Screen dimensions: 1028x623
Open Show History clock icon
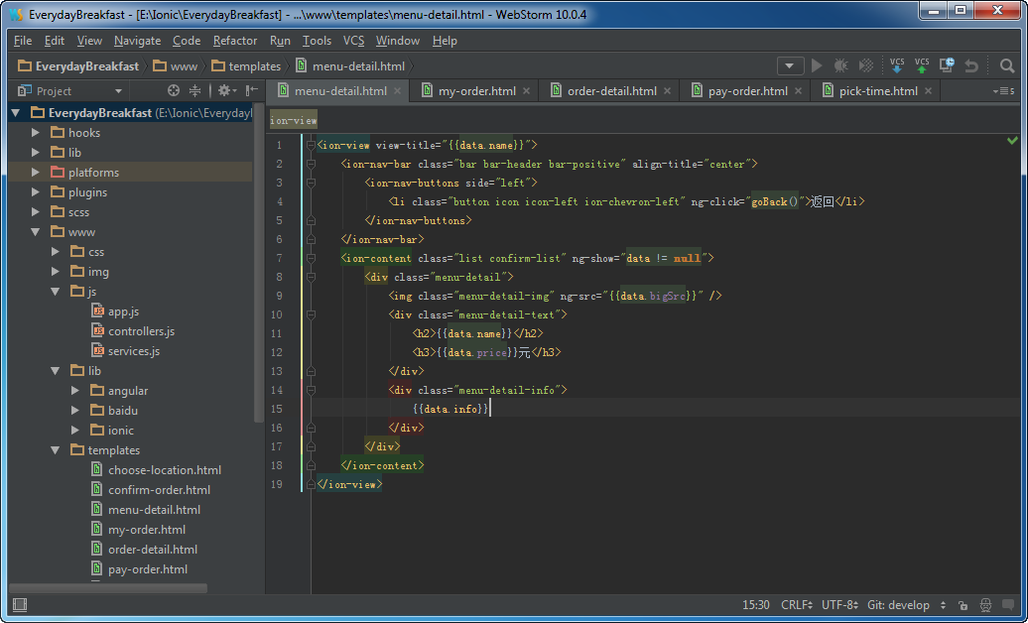tap(947, 64)
